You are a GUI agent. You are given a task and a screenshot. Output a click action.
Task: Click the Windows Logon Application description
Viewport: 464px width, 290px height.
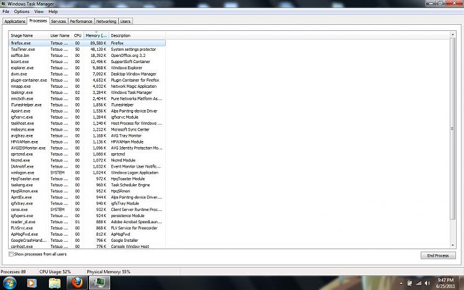tap(135, 173)
